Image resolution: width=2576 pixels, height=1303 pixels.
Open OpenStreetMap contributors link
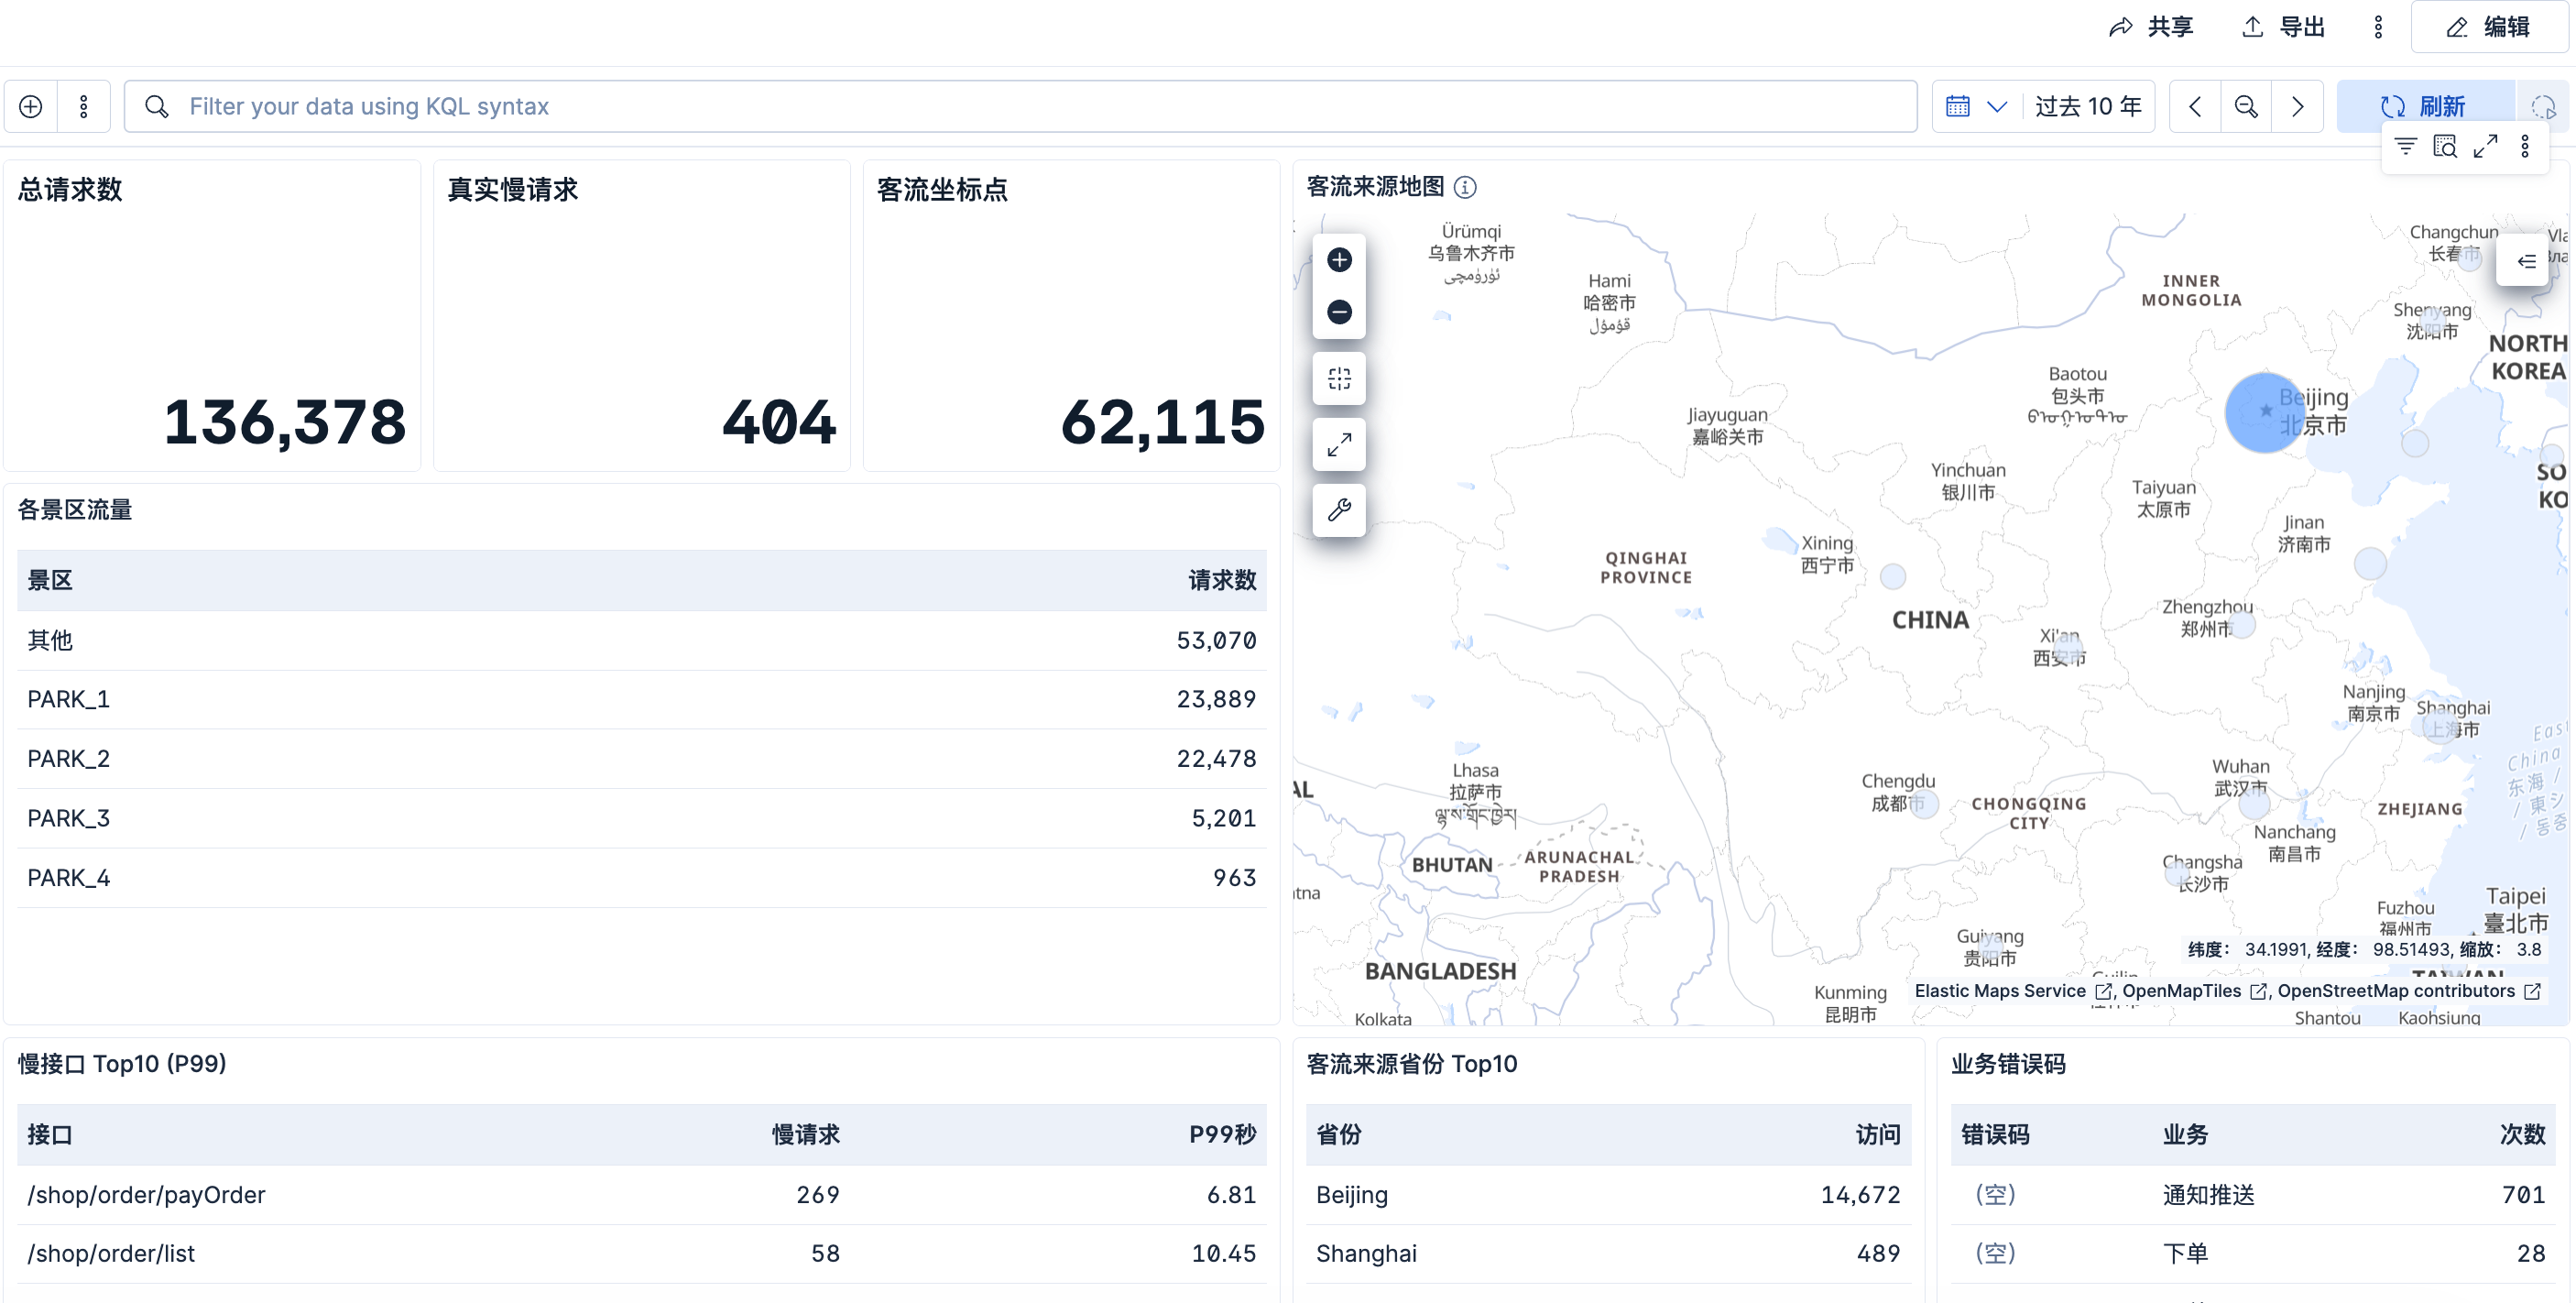(x=2408, y=991)
